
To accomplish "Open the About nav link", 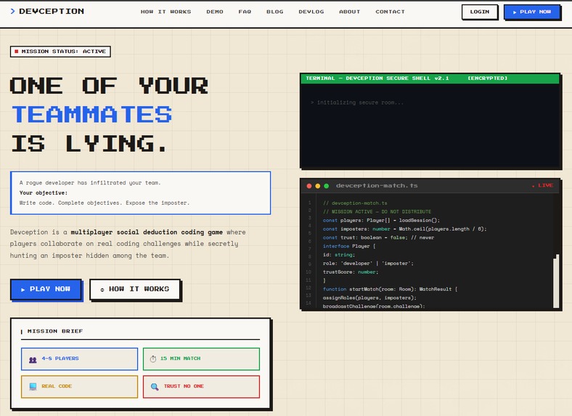I will click(x=349, y=12).
